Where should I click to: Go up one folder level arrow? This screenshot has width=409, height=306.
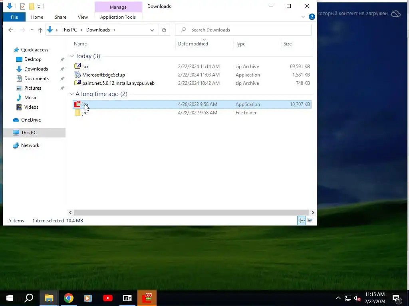pos(40,30)
